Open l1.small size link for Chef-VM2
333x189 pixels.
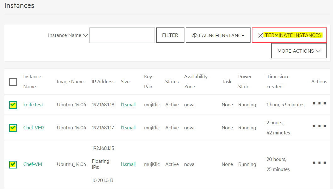pos(128,128)
